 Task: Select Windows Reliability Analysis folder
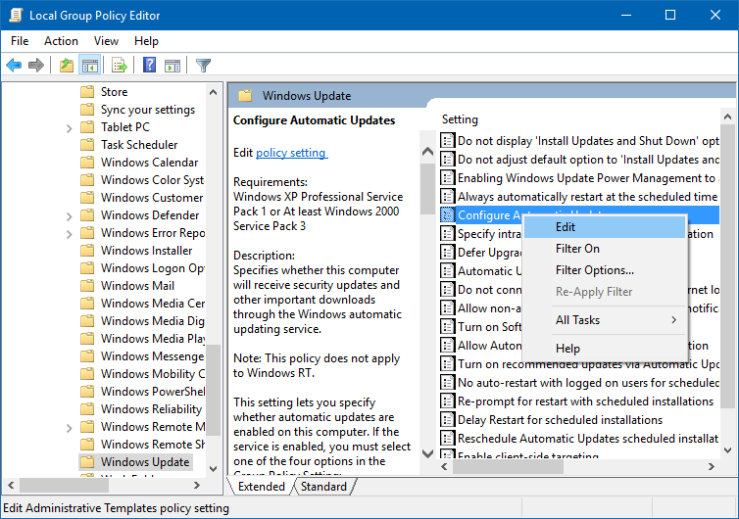[151, 408]
